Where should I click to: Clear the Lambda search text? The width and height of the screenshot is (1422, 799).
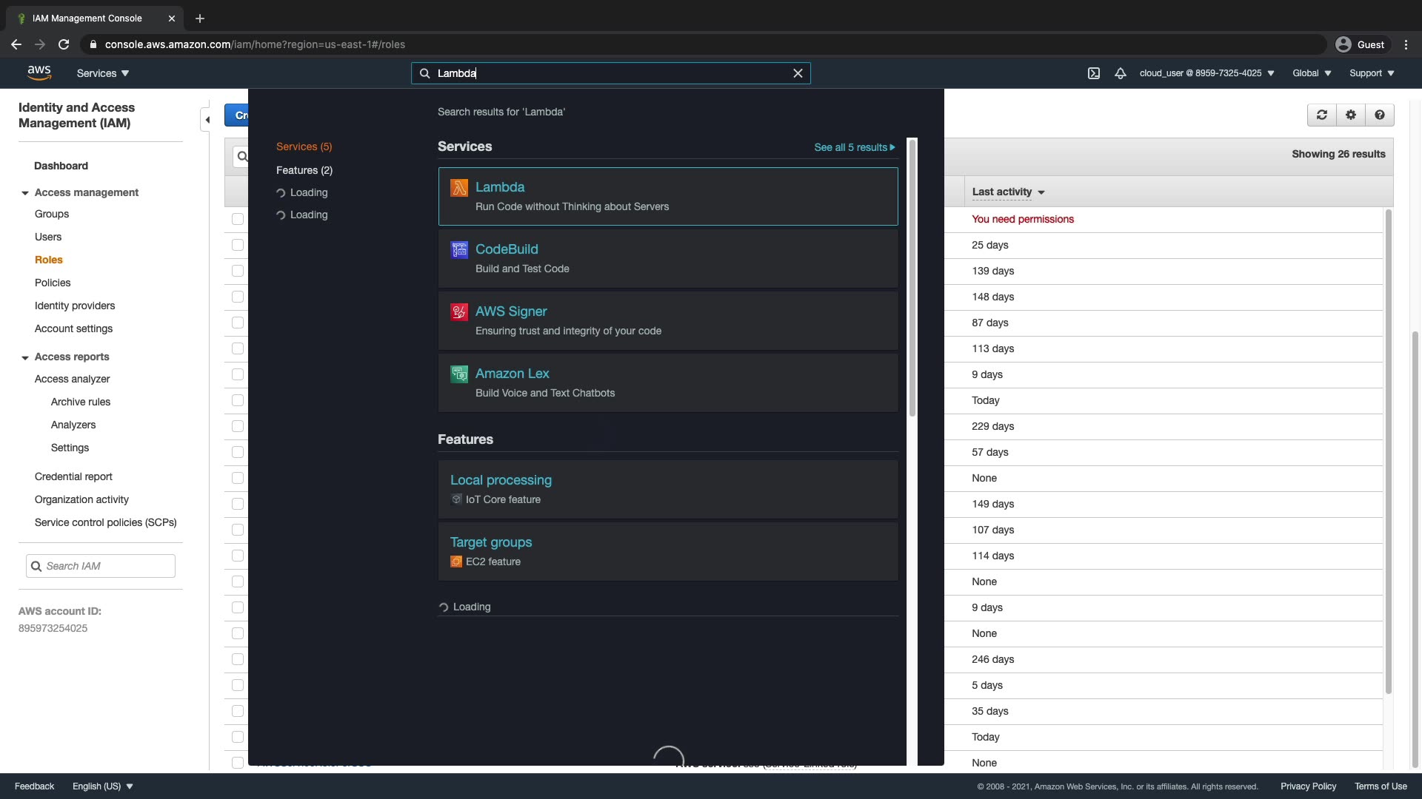(x=798, y=73)
